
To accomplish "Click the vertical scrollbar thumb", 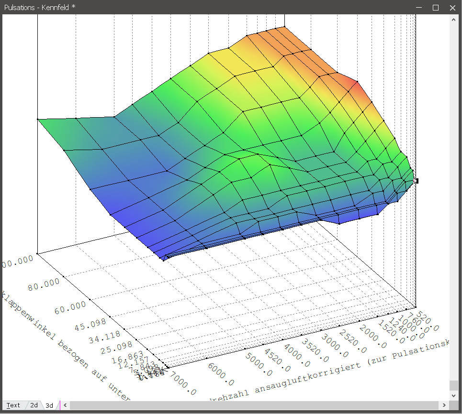I will 453,385.
